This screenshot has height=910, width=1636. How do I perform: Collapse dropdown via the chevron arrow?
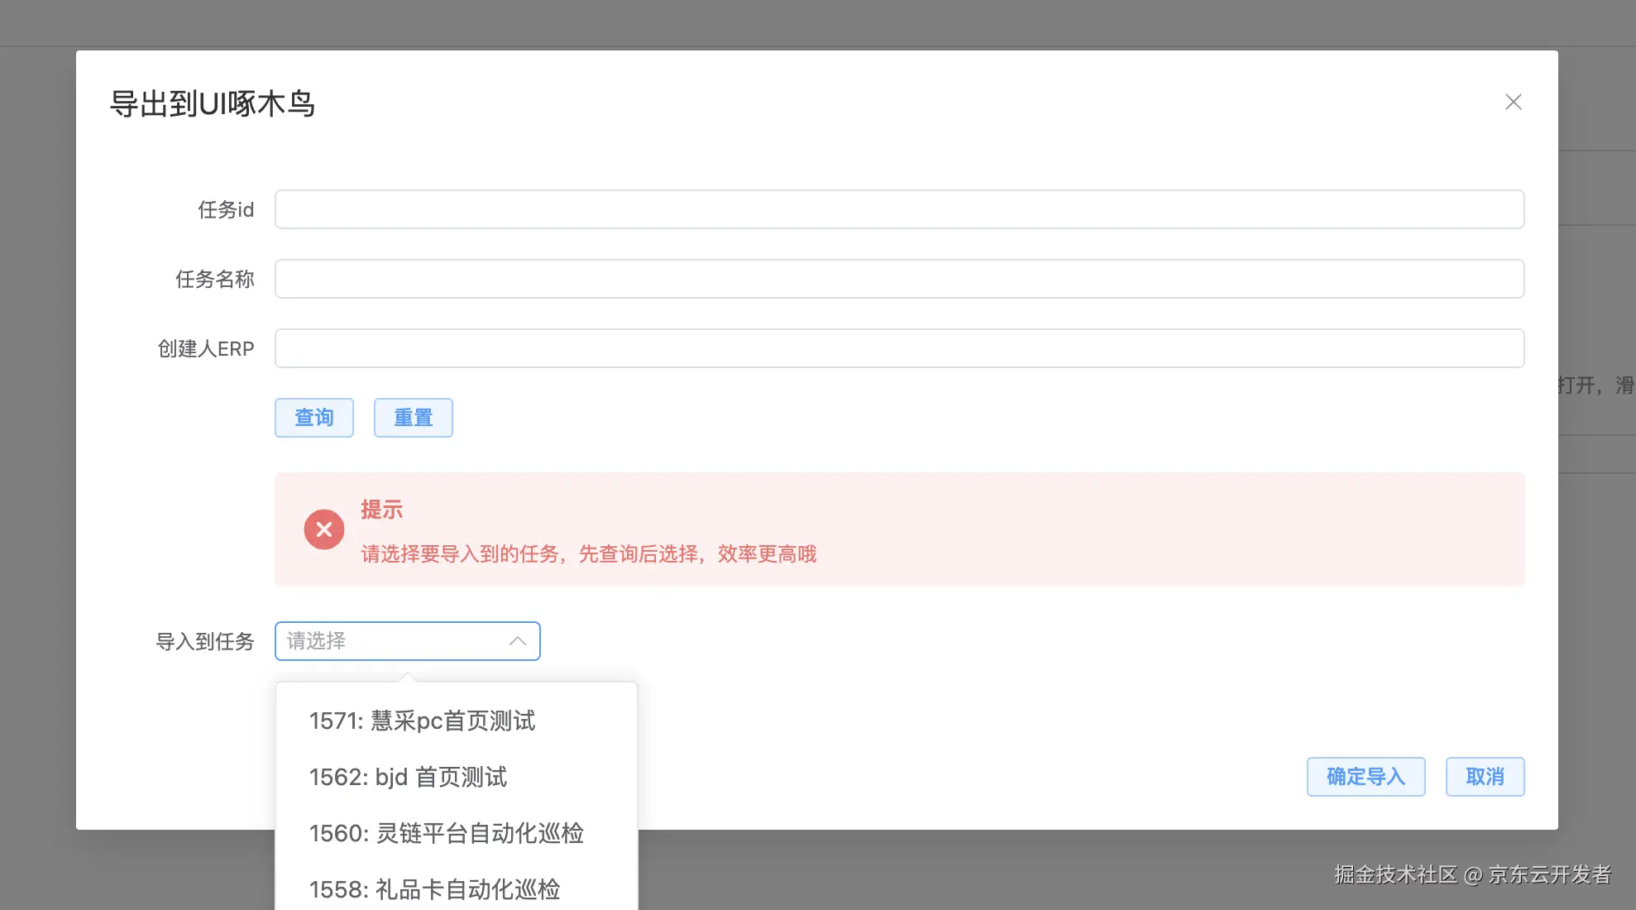518,641
